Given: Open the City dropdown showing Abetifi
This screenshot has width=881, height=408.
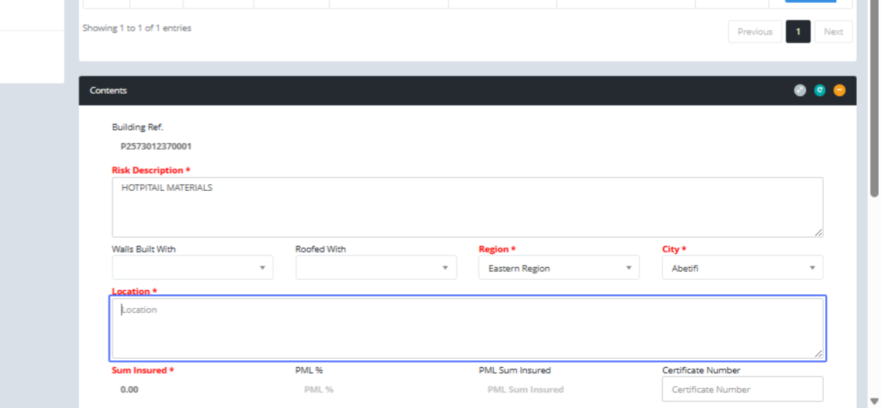Looking at the screenshot, I should click(742, 268).
